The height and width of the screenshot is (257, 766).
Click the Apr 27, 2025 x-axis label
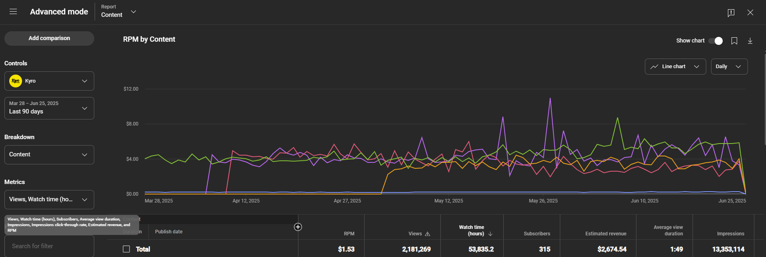click(347, 201)
